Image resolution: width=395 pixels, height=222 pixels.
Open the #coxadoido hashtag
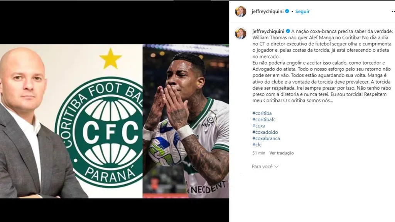coord(265,132)
